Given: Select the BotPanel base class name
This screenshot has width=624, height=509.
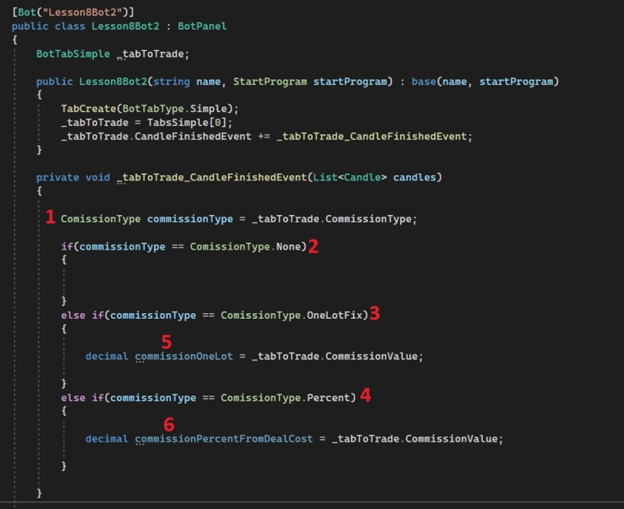Looking at the screenshot, I should coord(202,26).
